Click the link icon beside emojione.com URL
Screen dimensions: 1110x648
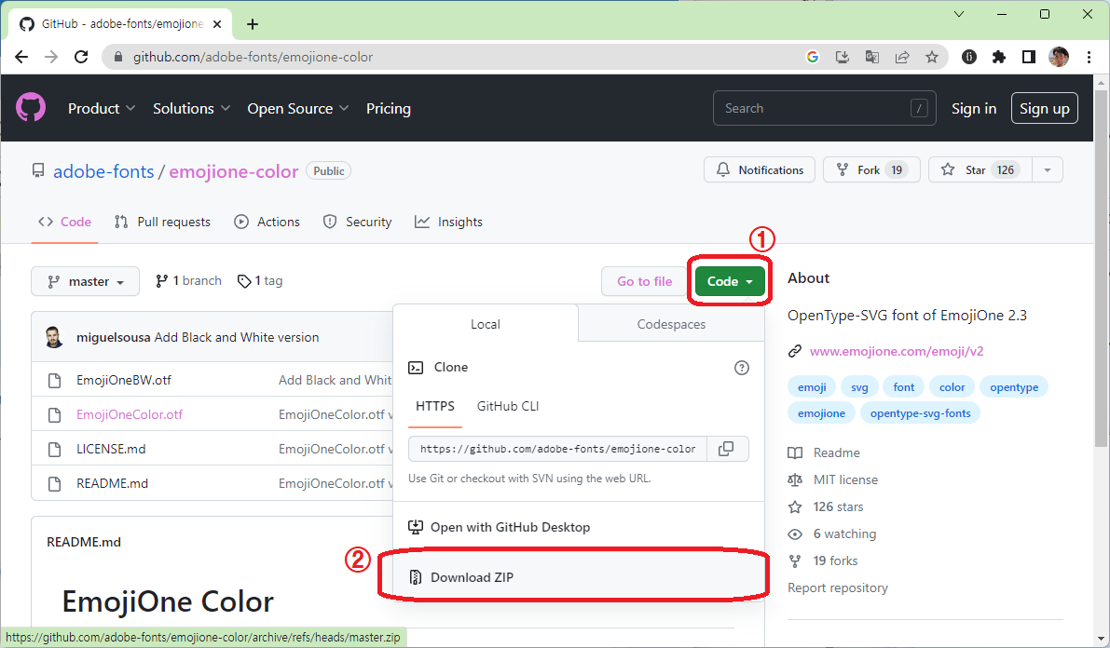coord(795,352)
